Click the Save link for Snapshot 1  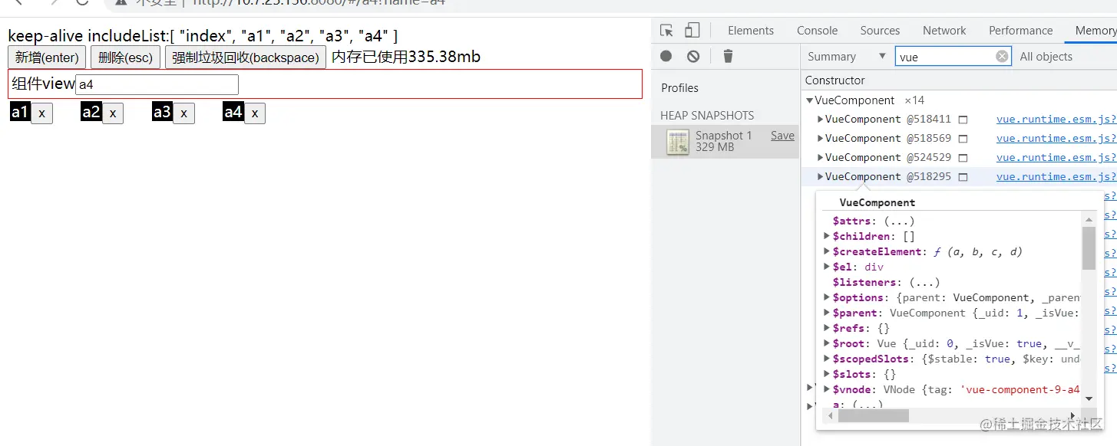pos(782,136)
